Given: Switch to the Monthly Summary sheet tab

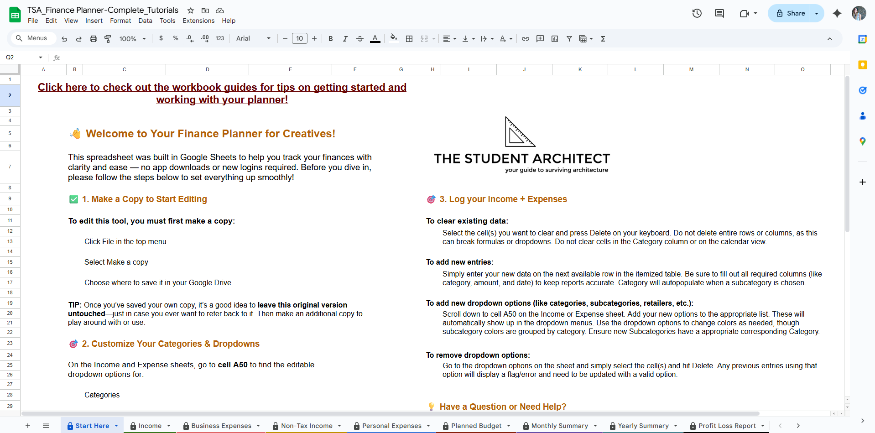Looking at the screenshot, I should pos(560,426).
